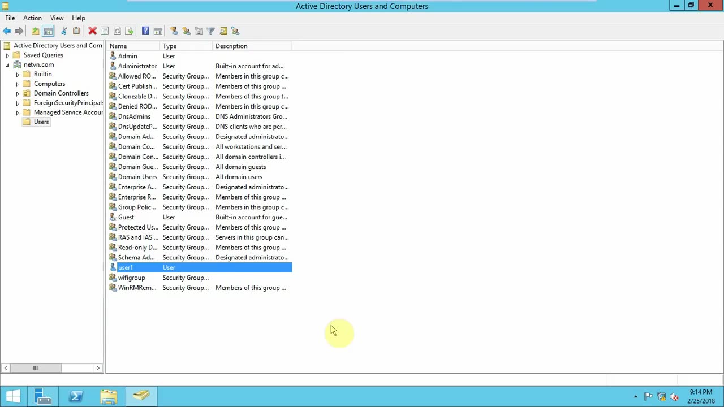Image resolution: width=724 pixels, height=407 pixels.
Task: Select the Schema Ad... group row
Action: (x=200, y=257)
